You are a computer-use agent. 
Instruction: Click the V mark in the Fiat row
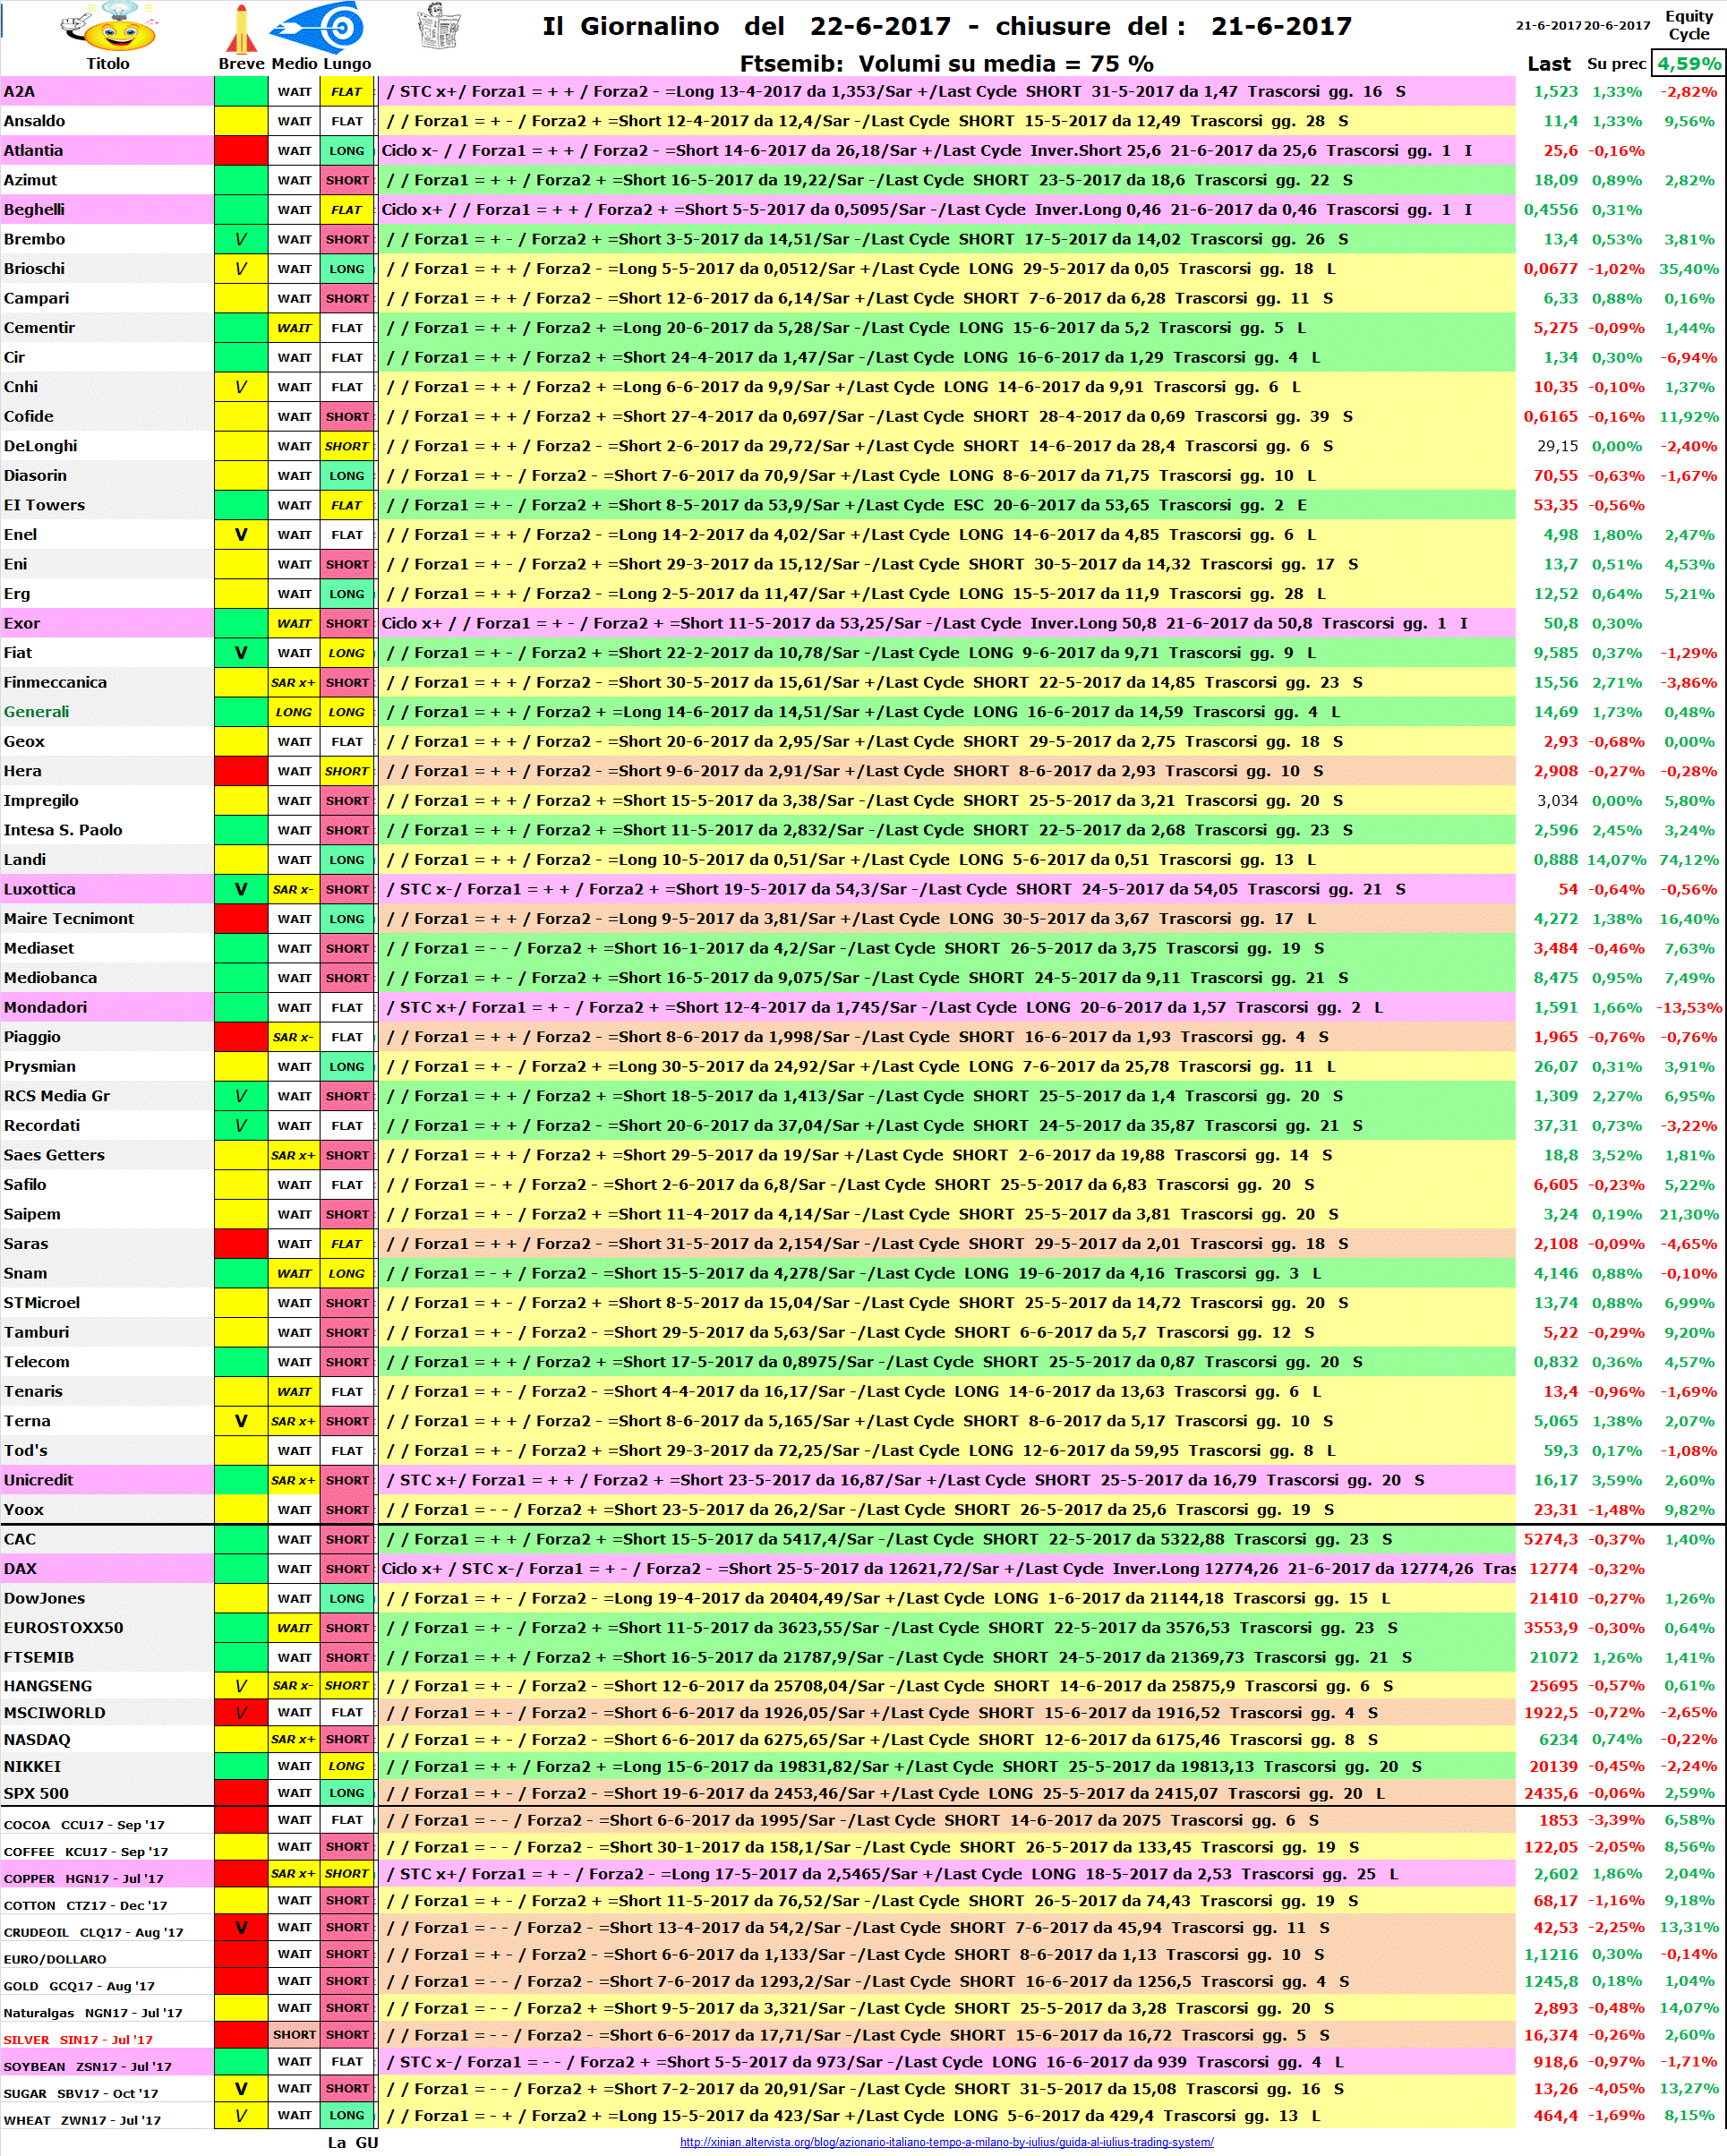240,652
